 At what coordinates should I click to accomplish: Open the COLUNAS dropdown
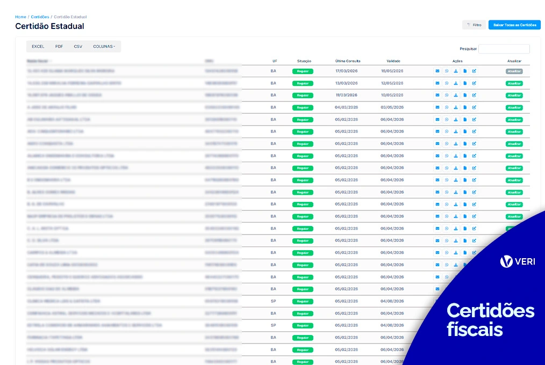click(104, 46)
